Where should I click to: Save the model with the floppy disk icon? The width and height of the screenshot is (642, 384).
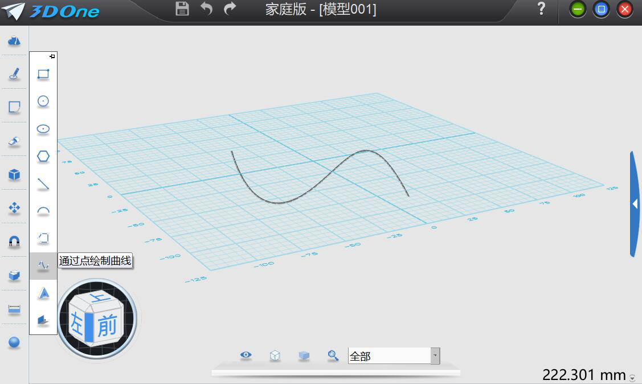pyautogui.click(x=182, y=9)
